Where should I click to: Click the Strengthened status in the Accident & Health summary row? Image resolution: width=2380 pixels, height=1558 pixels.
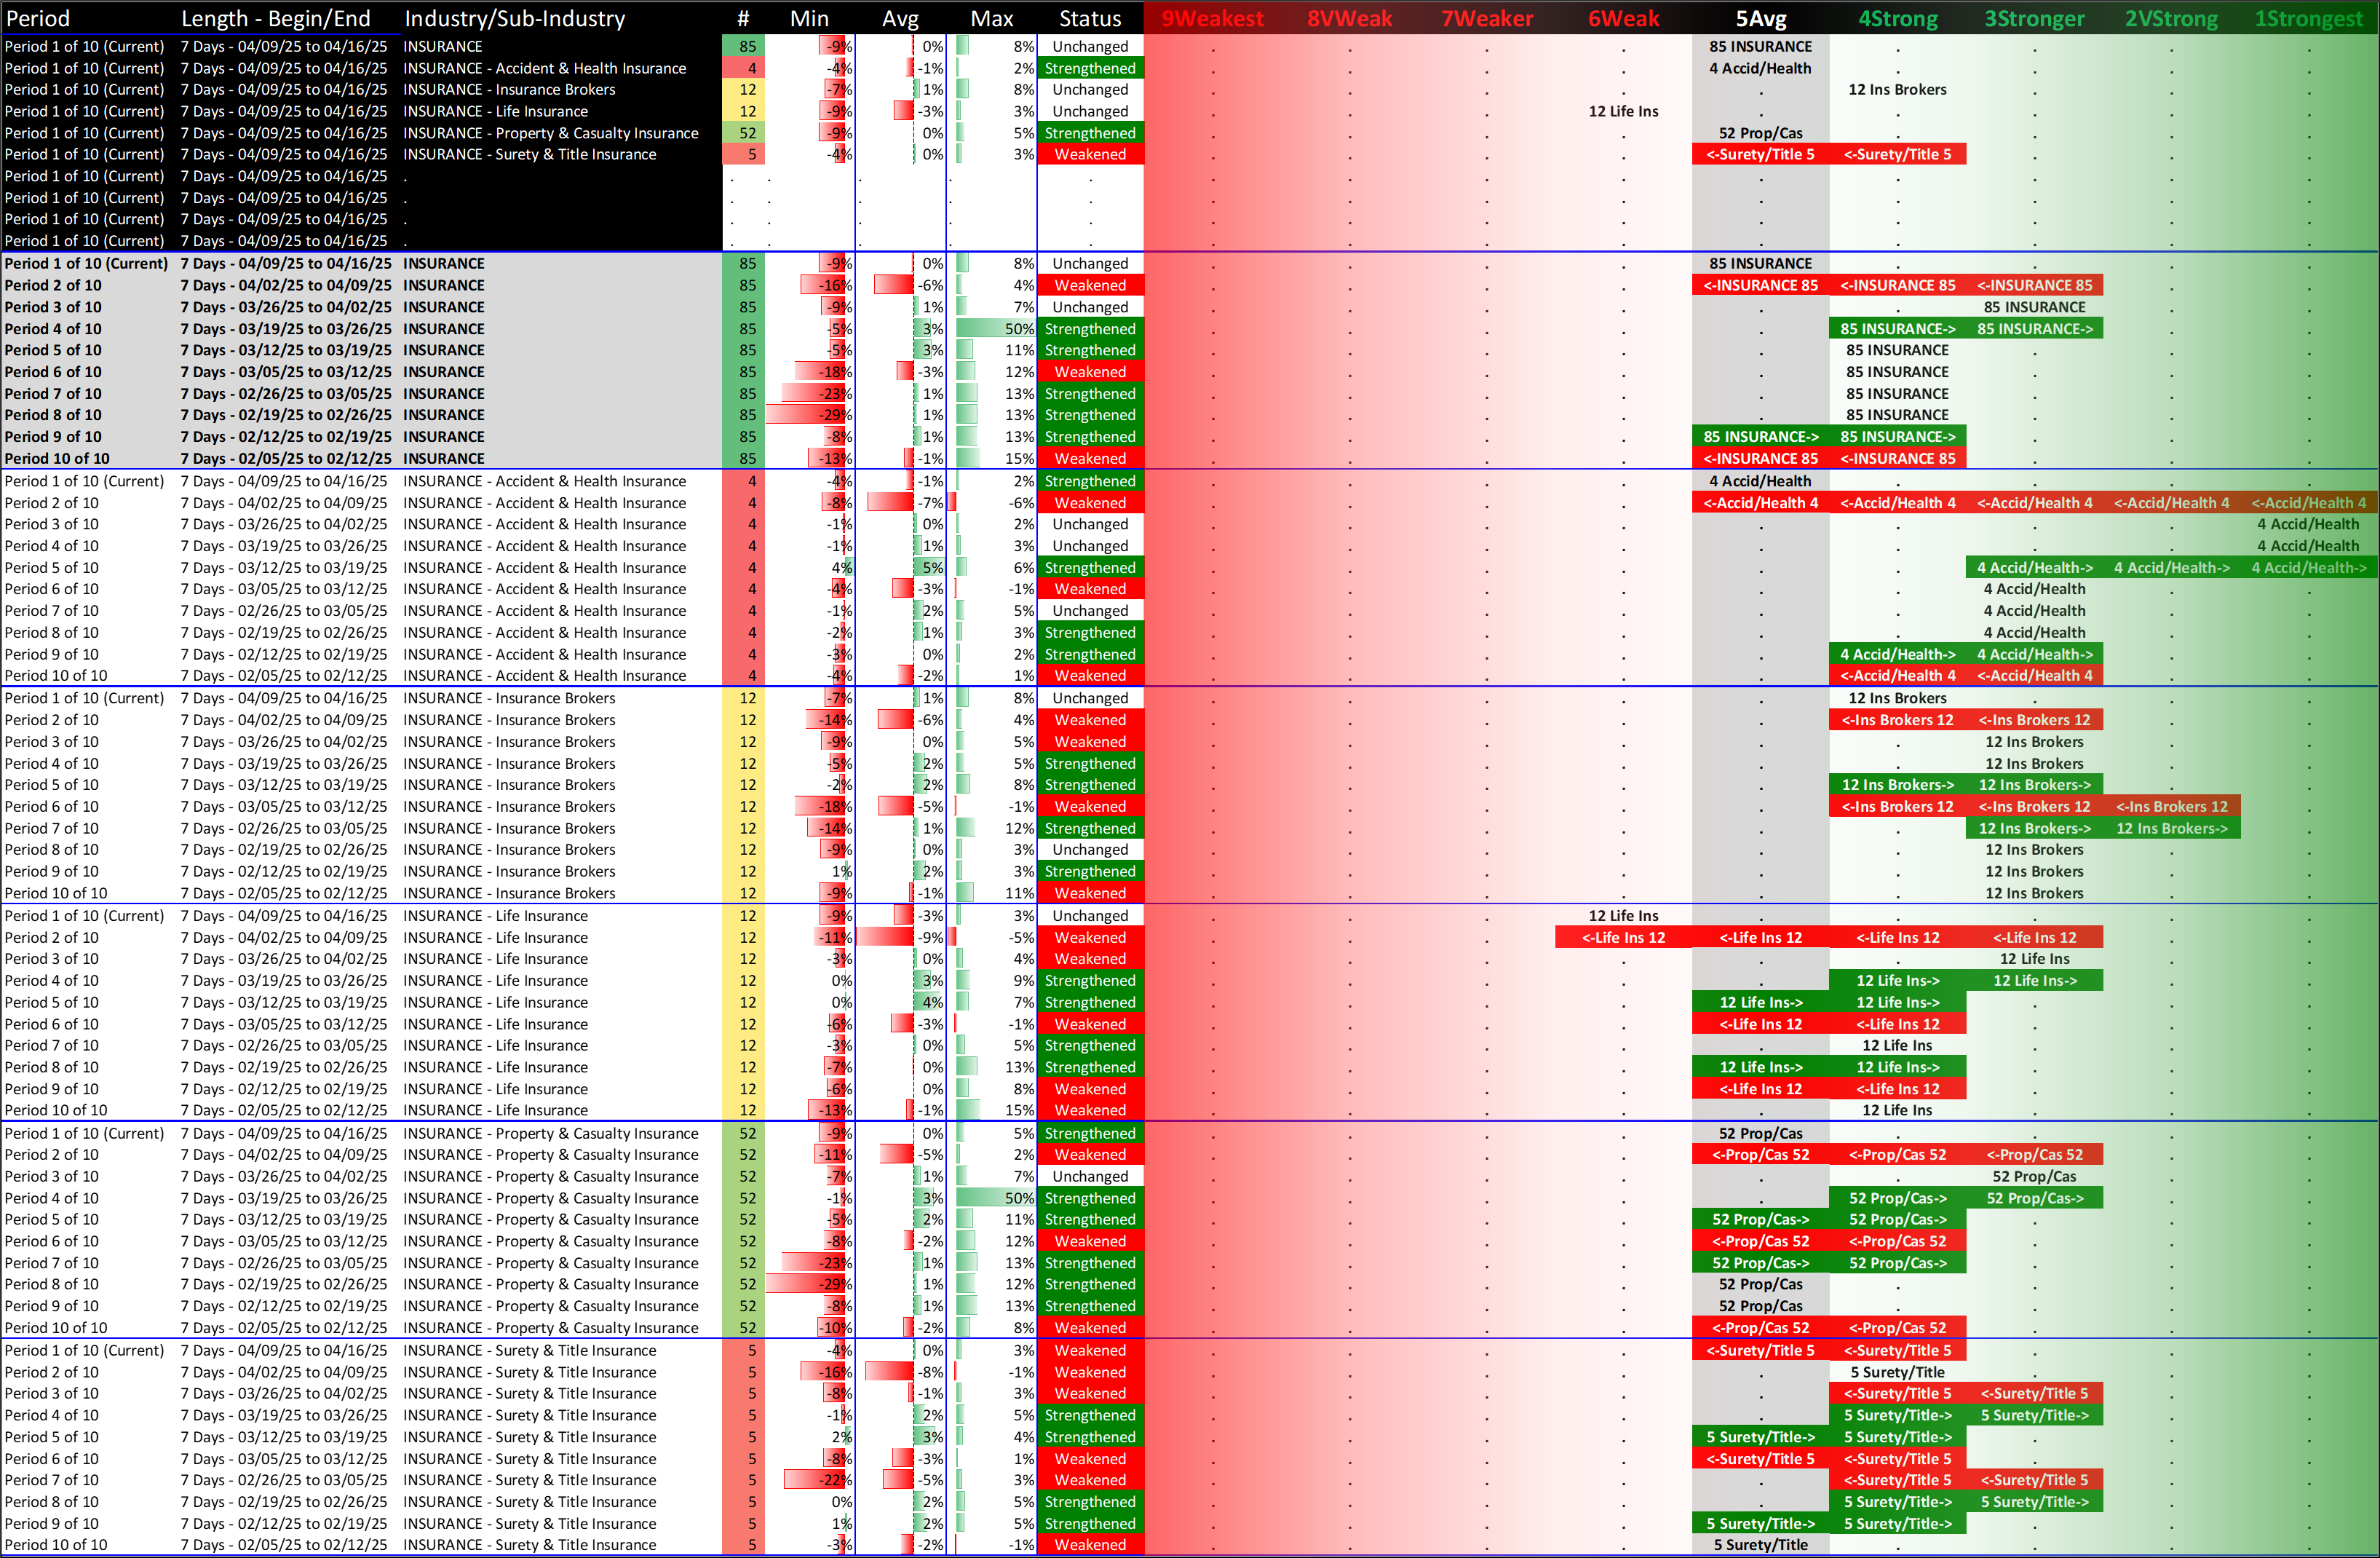point(1089,68)
